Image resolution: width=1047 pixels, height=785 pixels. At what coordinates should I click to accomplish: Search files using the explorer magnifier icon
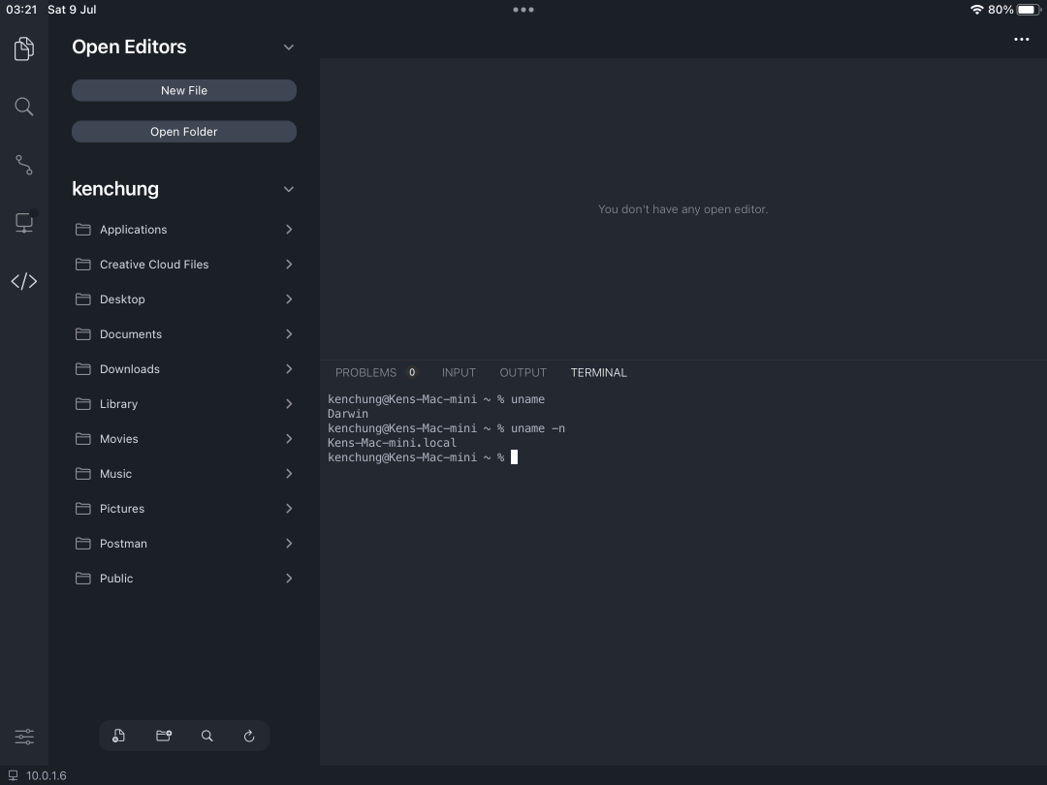(206, 736)
